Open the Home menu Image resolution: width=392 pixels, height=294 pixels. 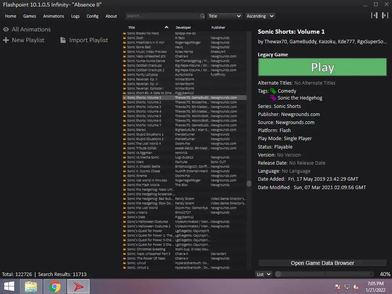pos(10,16)
